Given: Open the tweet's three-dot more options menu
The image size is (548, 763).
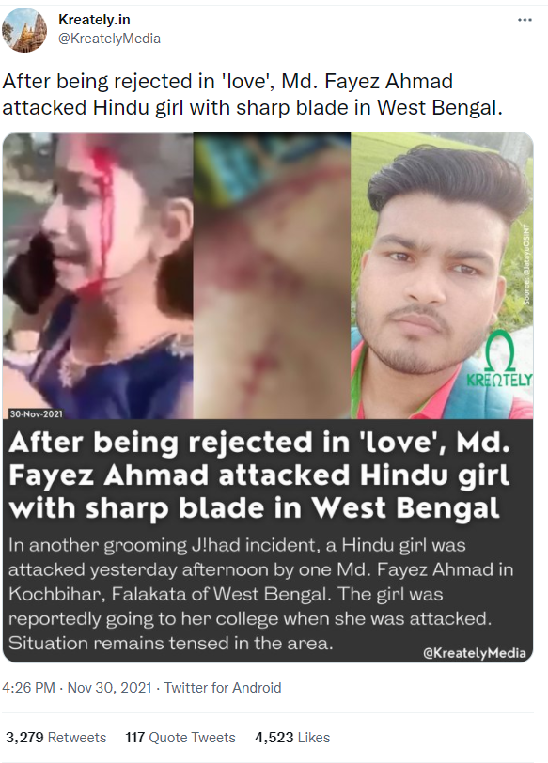Looking at the screenshot, I should (x=525, y=20).
